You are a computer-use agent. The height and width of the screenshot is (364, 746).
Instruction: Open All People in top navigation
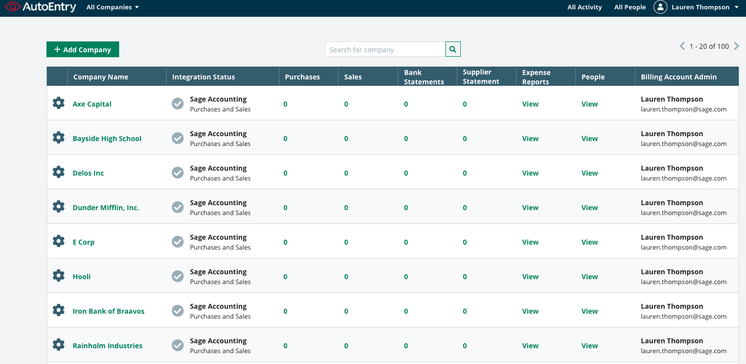click(x=630, y=7)
